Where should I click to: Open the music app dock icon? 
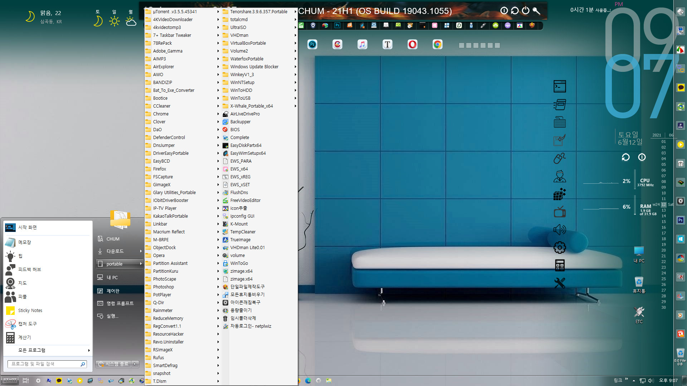coord(362,44)
